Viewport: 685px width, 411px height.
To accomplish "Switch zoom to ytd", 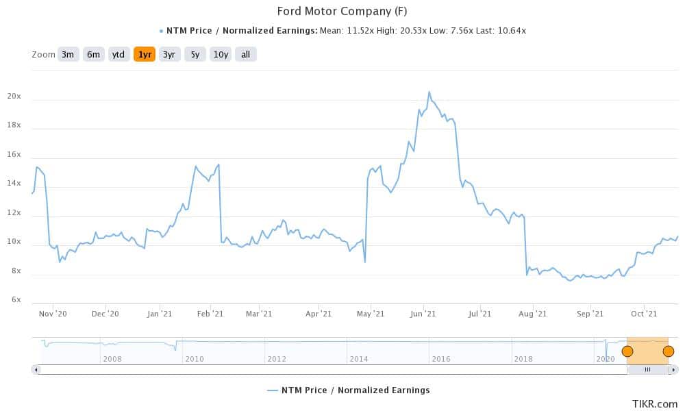I will [119, 55].
